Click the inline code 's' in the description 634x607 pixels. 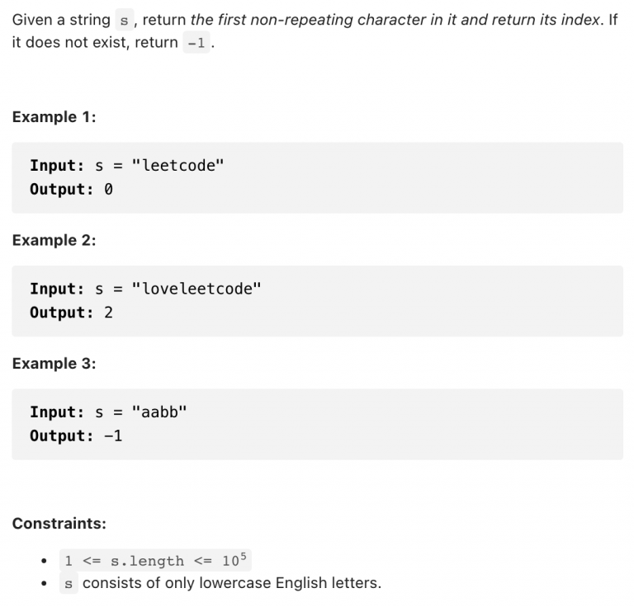pyautogui.click(x=125, y=20)
